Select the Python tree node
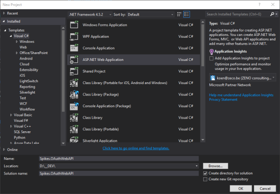 [x=20, y=138]
